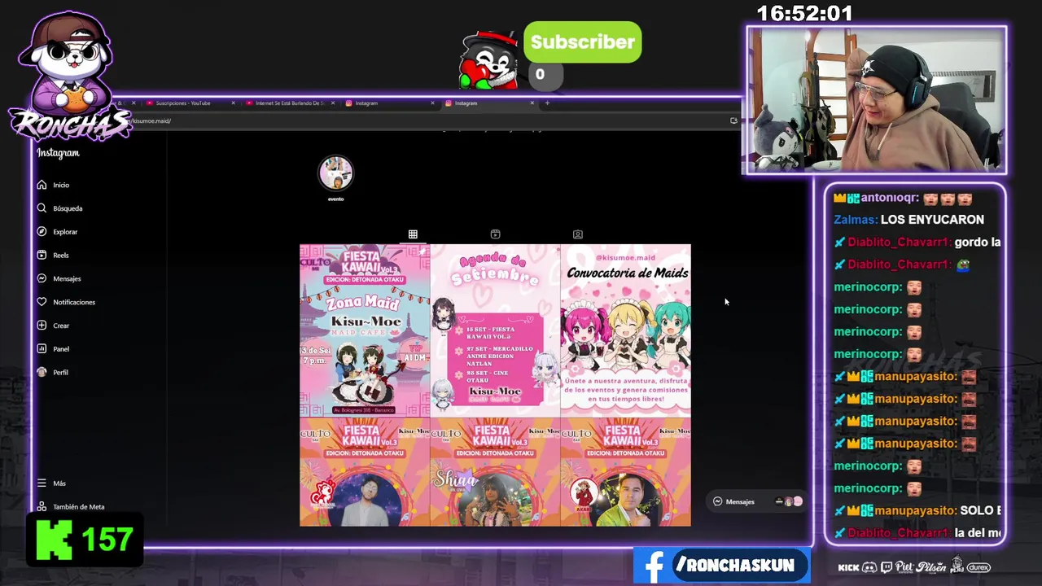Click Discord icon in sponsor bar

click(x=869, y=567)
